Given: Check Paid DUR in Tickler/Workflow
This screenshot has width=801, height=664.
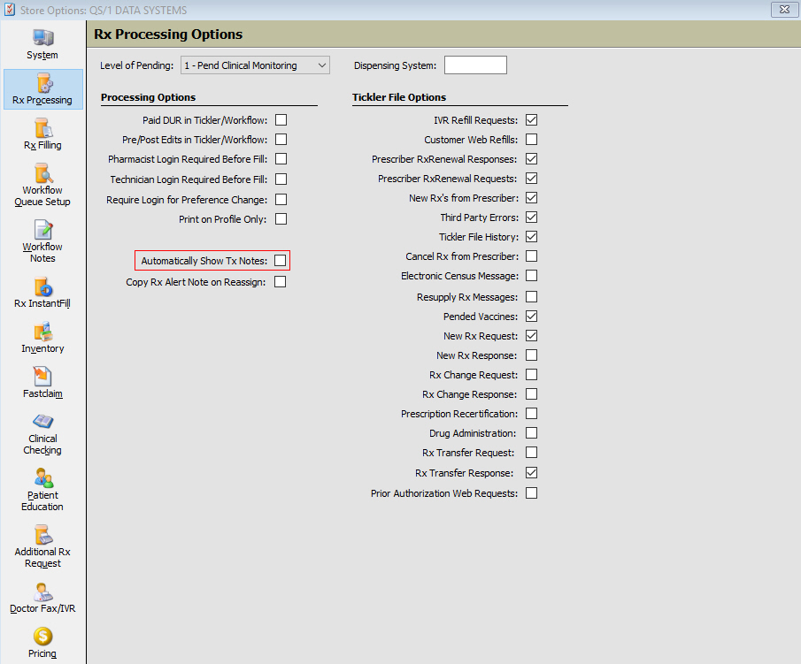Looking at the screenshot, I should click(281, 120).
